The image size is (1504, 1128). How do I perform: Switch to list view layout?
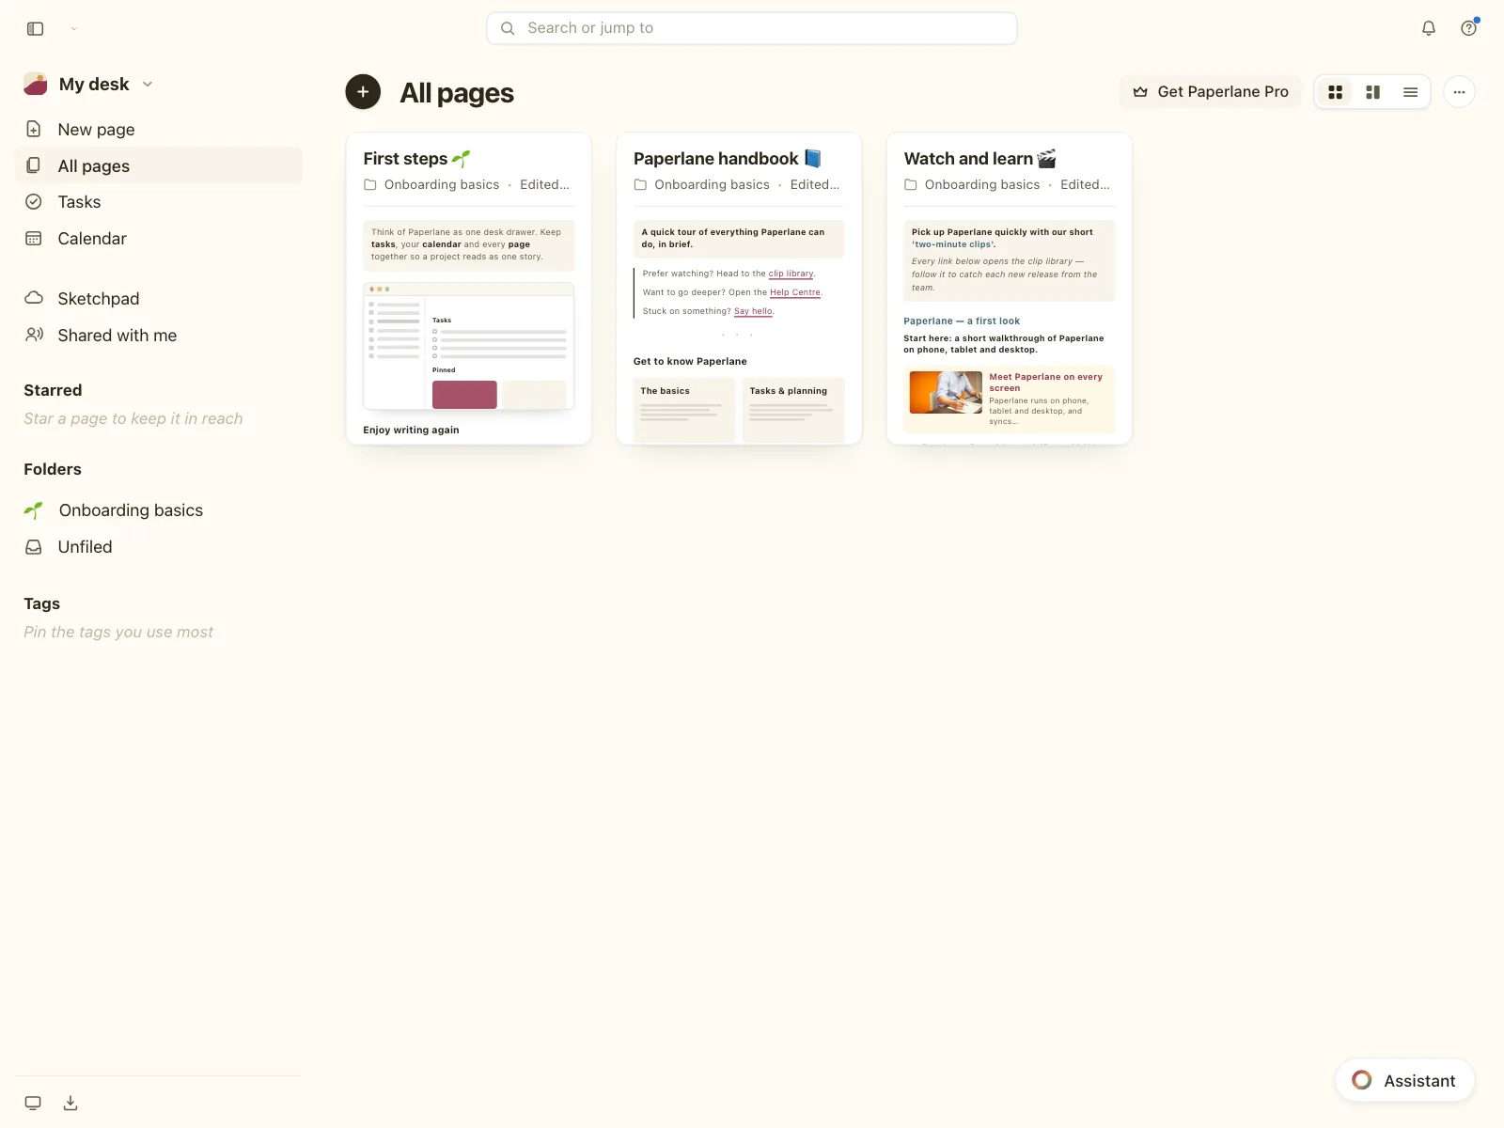tap(1410, 92)
